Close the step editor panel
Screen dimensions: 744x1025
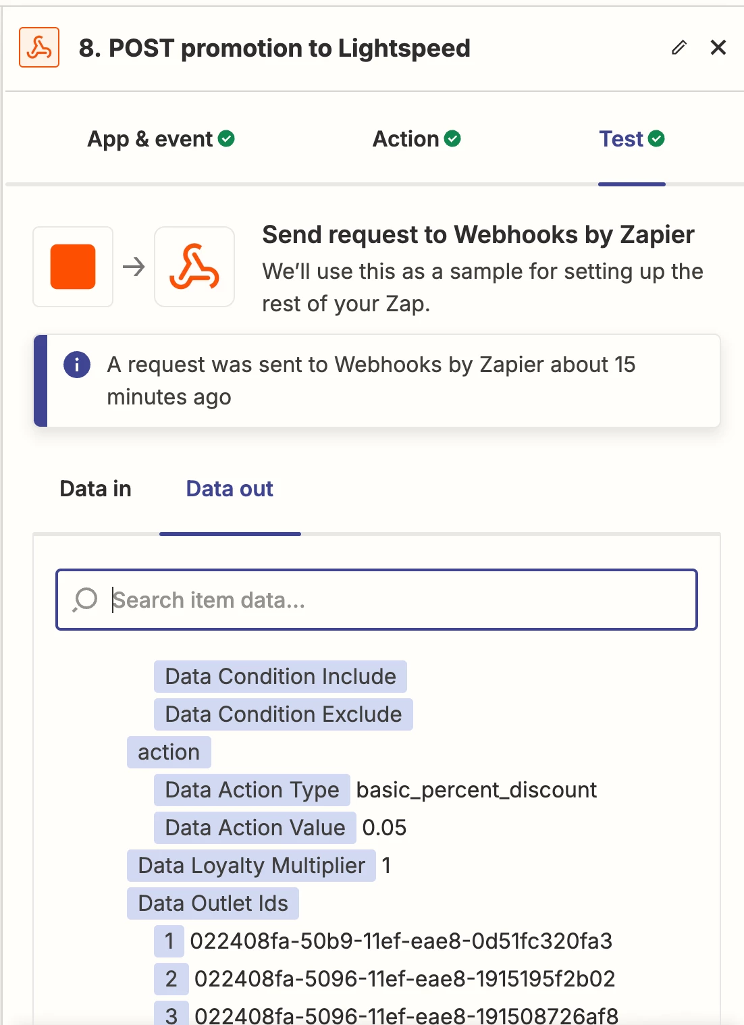point(718,47)
